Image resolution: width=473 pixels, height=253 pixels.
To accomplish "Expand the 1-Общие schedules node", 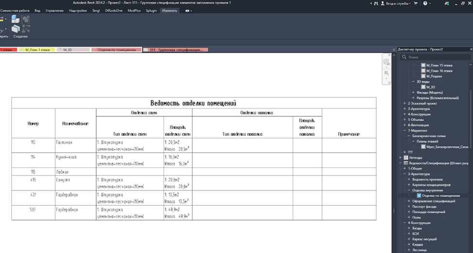I will [405, 168].
